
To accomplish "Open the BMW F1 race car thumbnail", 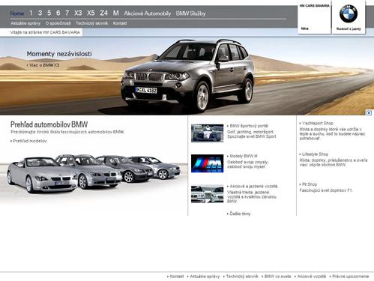I will coord(207,133).
